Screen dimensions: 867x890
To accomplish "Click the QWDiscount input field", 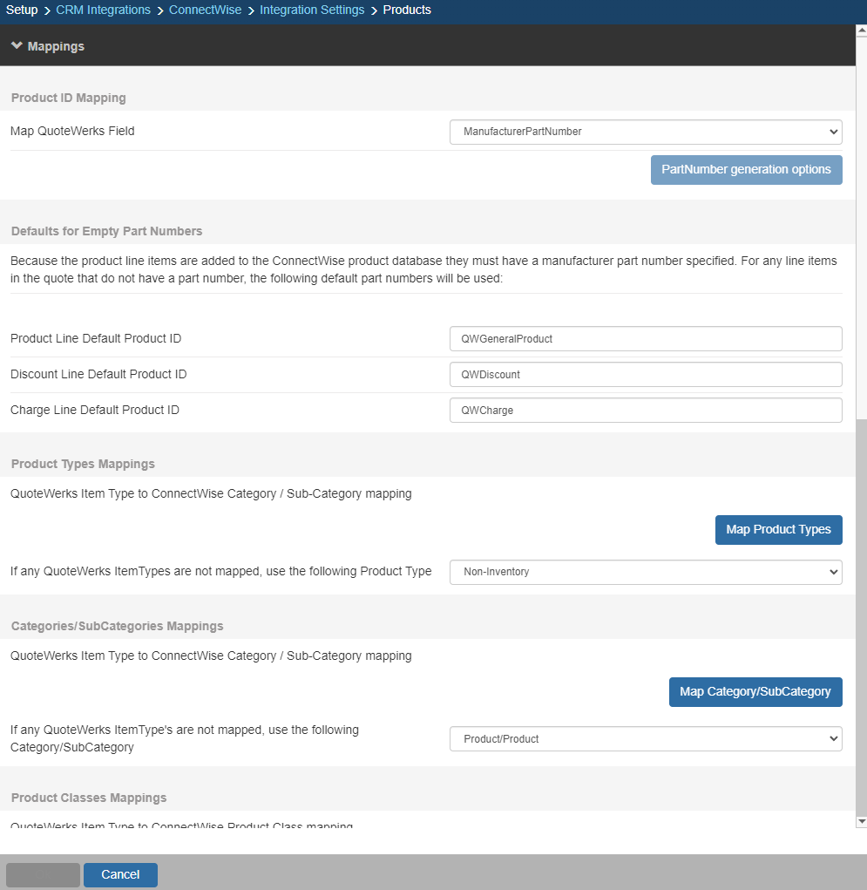I will click(646, 374).
